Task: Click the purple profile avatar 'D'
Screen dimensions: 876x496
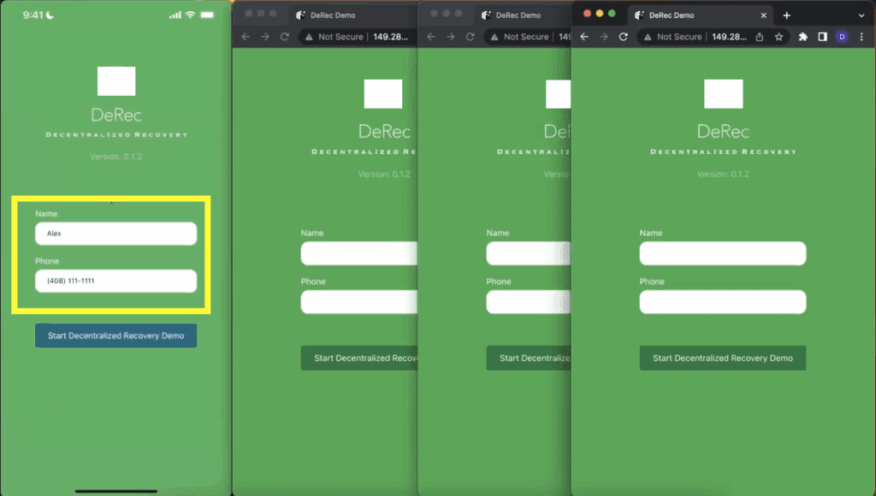Action: click(842, 37)
